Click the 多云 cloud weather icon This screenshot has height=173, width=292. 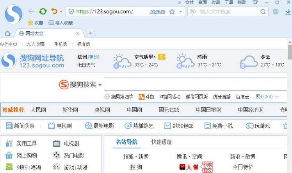249,61
